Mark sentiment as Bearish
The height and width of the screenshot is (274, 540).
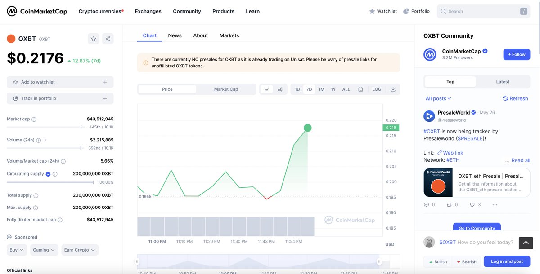466,261
